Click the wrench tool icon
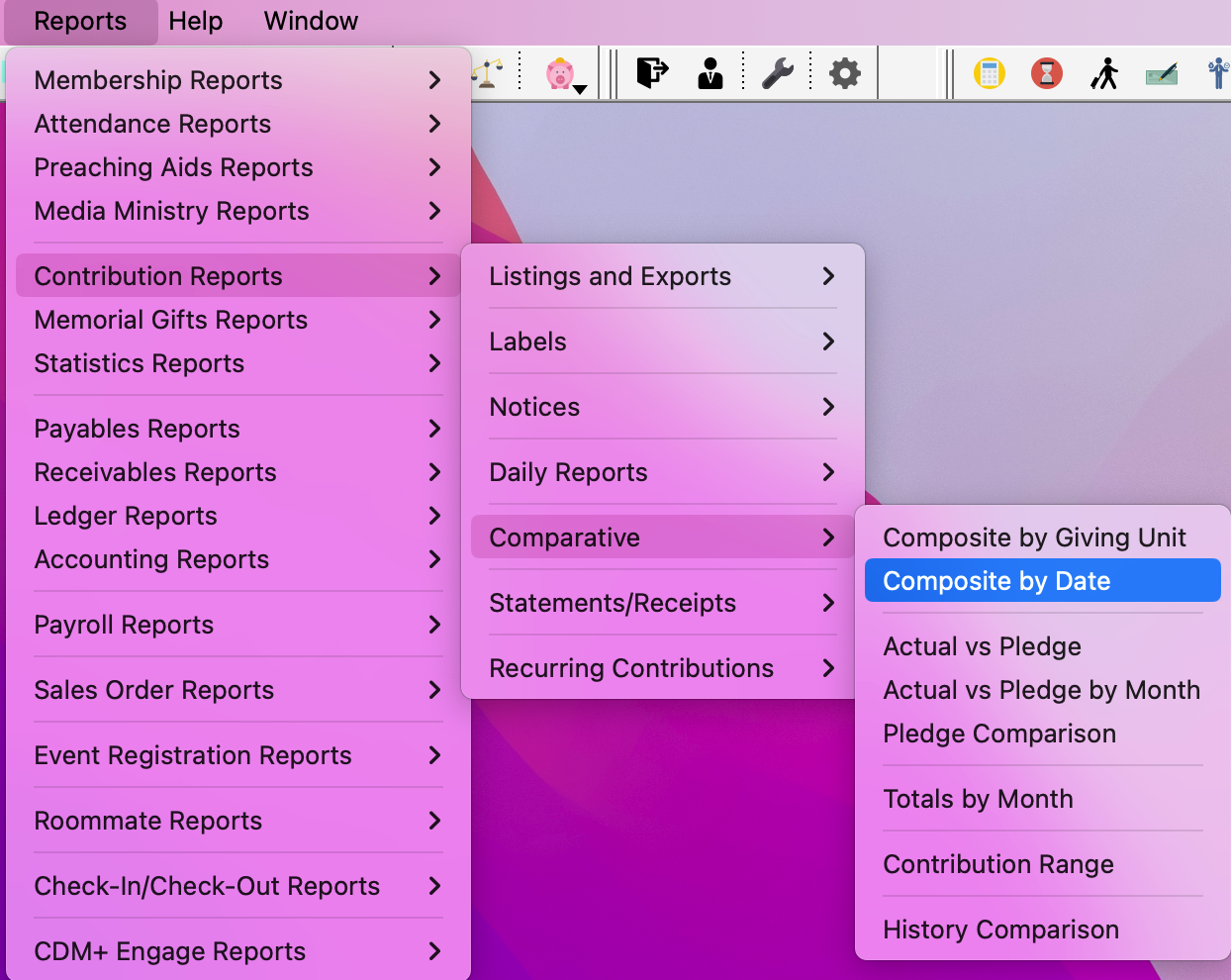This screenshot has height=980, width=1231. (x=778, y=73)
